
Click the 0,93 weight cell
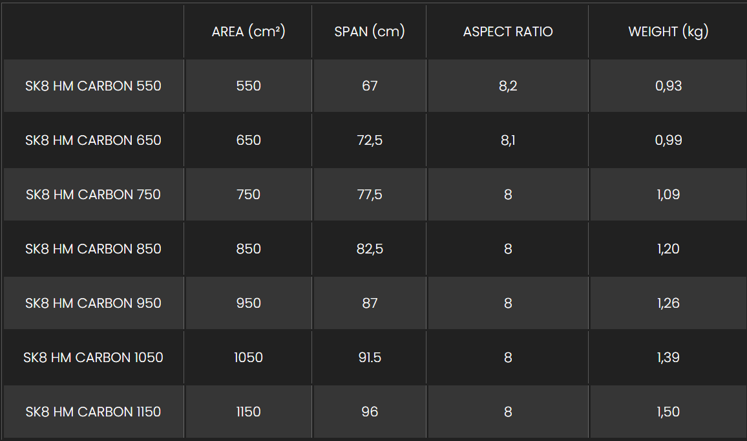point(668,86)
